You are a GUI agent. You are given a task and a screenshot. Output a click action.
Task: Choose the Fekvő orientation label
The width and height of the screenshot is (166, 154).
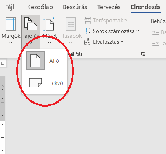point(56,83)
